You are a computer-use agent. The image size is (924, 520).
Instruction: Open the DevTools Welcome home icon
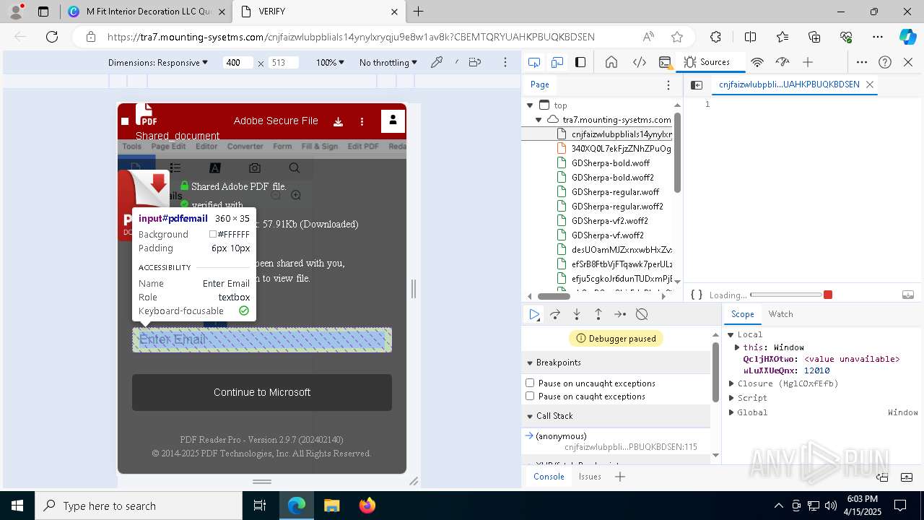click(611, 62)
